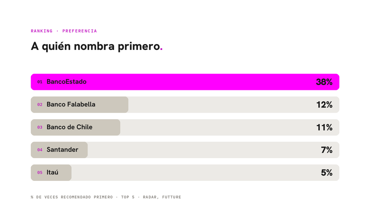Click the rank number 03 marker
The image size is (370, 208).
coord(40,127)
